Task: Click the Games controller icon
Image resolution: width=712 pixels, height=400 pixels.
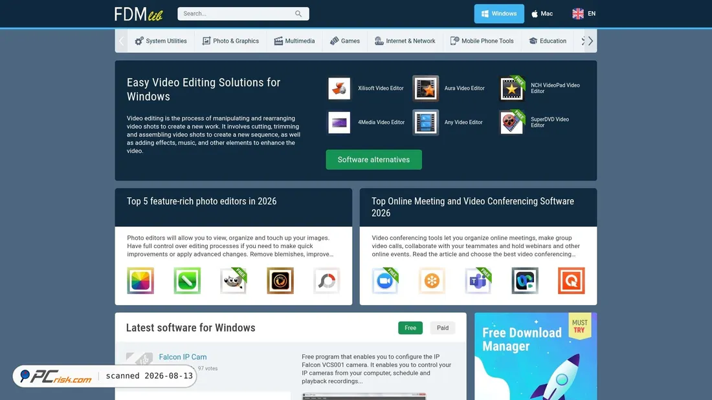Action: pos(334,41)
